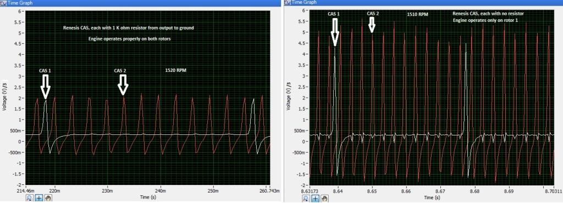
Task: Open the zoom tool in left graph
Action: [30, 198]
